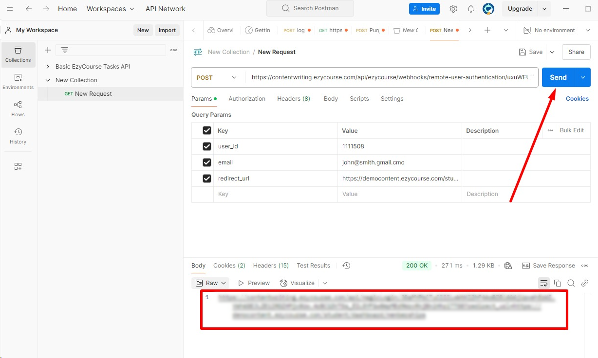Image resolution: width=598 pixels, height=358 pixels.
Task: Click the collections filter field
Action: [x=111, y=50]
